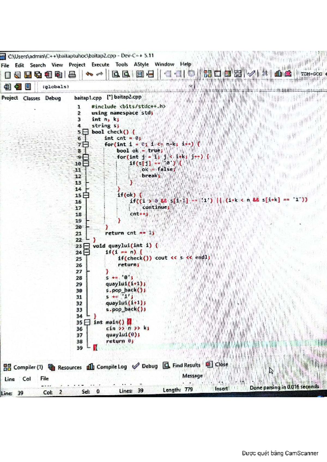The width and height of the screenshot is (327, 462).
Task: Click Close in the bottom panel
Action: point(217,364)
